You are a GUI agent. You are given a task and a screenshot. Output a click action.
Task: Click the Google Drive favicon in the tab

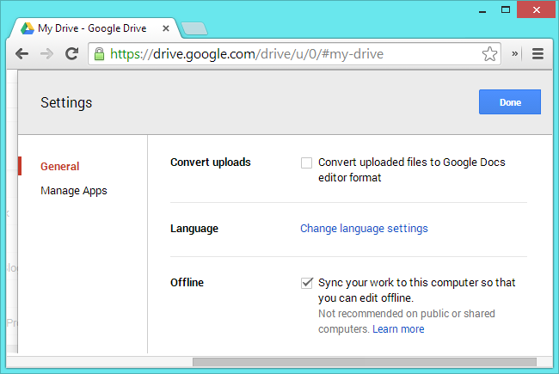click(28, 28)
